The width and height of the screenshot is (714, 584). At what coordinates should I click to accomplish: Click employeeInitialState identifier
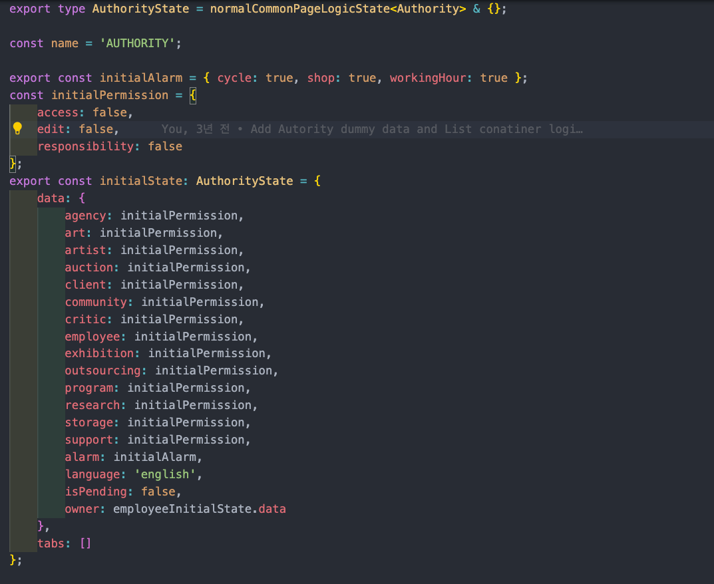[x=182, y=509]
